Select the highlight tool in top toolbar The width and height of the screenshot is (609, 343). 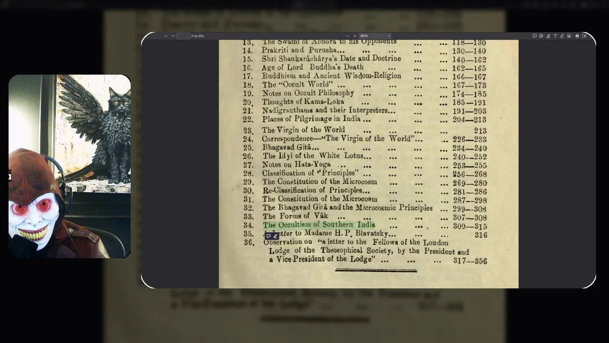coord(548,36)
